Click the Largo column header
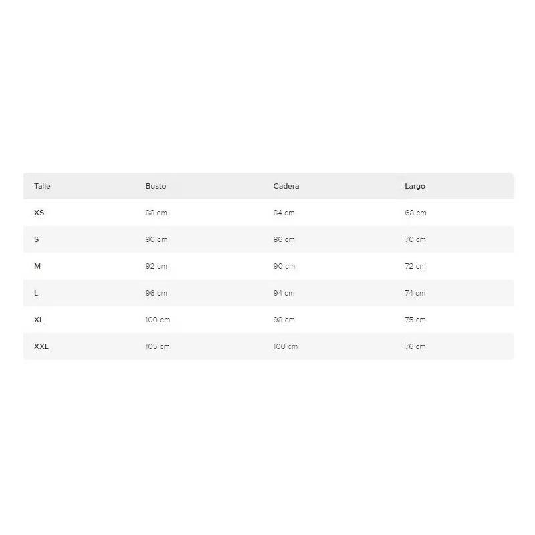The width and height of the screenshot is (535, 535). pyautogui.click(x=415, y=186)
